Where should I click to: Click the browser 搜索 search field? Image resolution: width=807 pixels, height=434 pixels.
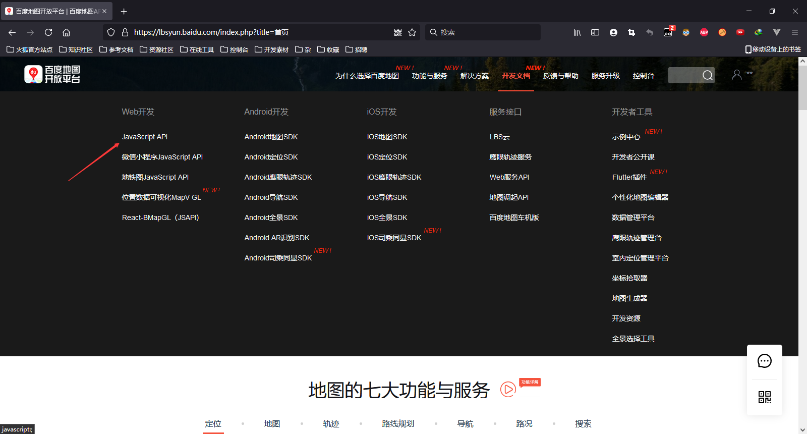[x=483, y=32]
